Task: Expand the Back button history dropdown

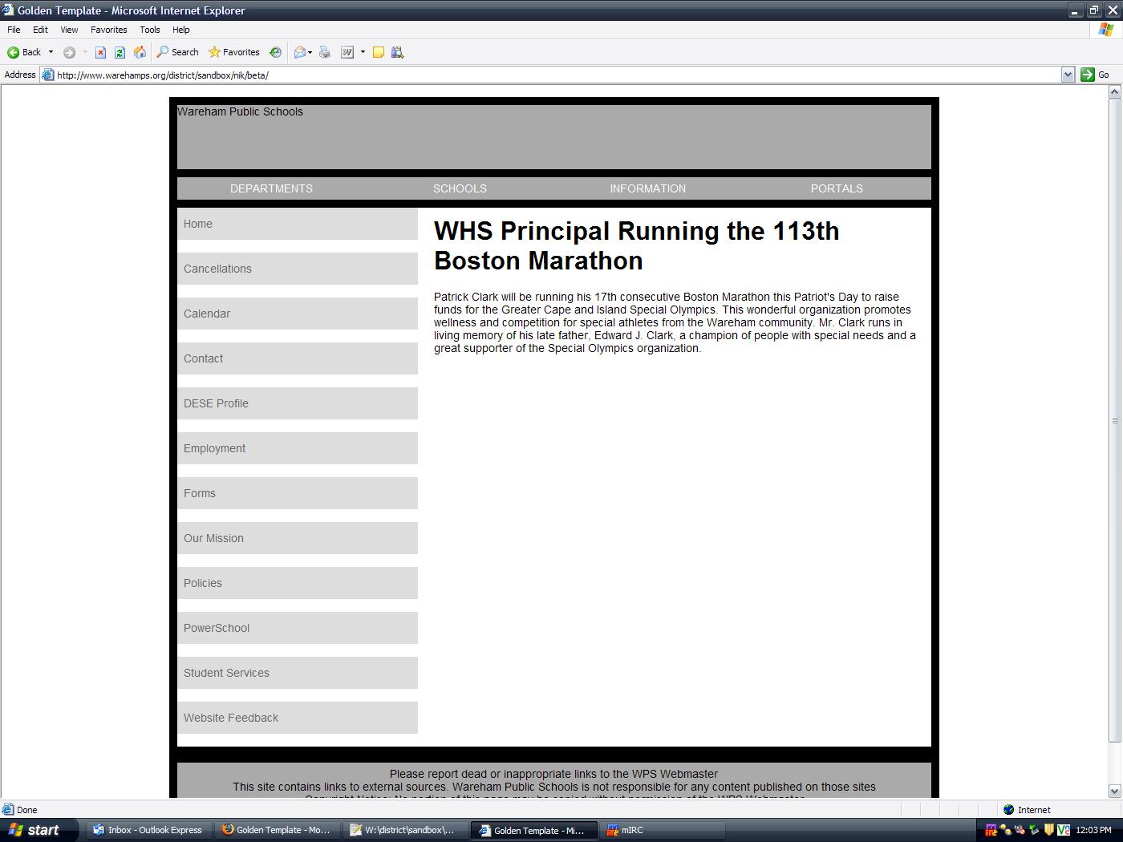Action: click(51, 52)
